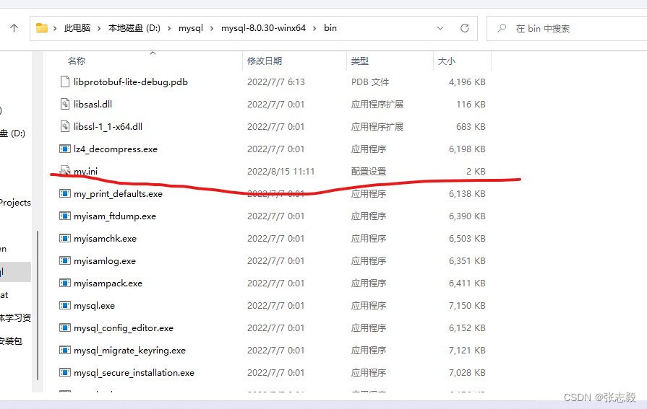Click libprotobuf-lite-debug.pdb file icon
The image size is (647, 409).
65,82
